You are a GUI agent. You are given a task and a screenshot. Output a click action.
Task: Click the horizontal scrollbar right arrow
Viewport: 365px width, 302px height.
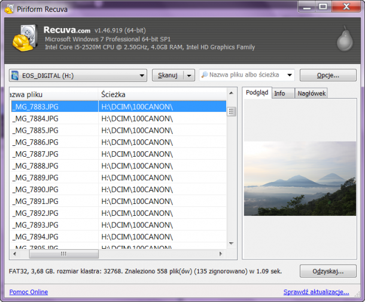221,254
